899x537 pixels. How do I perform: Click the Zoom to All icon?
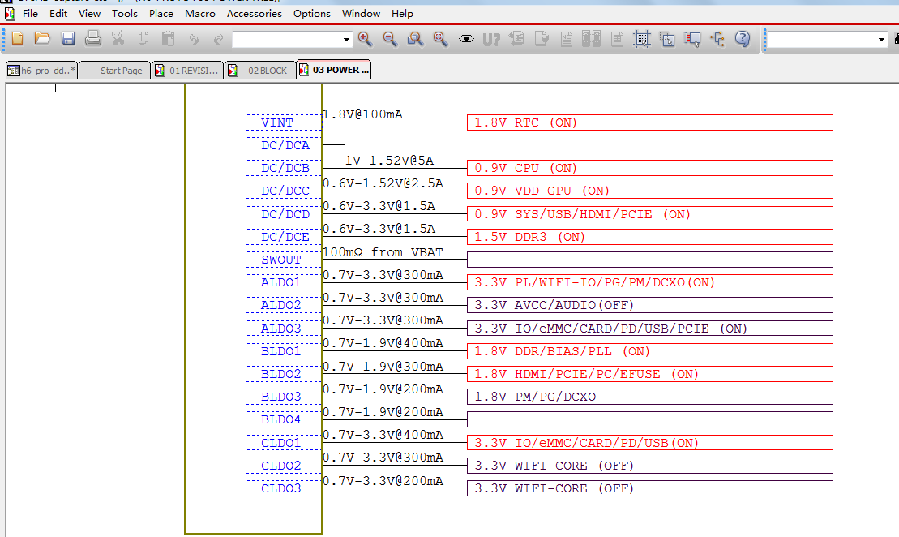click(440, 38)
